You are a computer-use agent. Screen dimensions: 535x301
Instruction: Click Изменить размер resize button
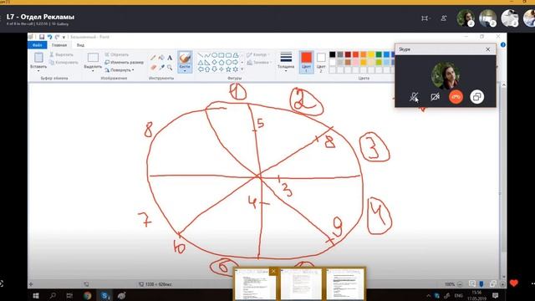click(125, 63)
